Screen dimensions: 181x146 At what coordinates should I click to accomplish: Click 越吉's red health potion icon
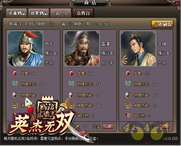pos(15,73)
